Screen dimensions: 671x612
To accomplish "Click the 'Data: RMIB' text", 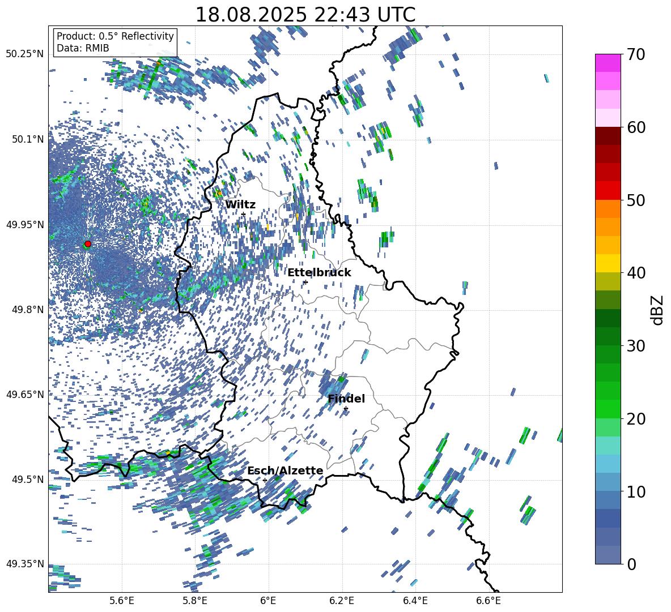I will pyautogui.click(x=83, y=48).
